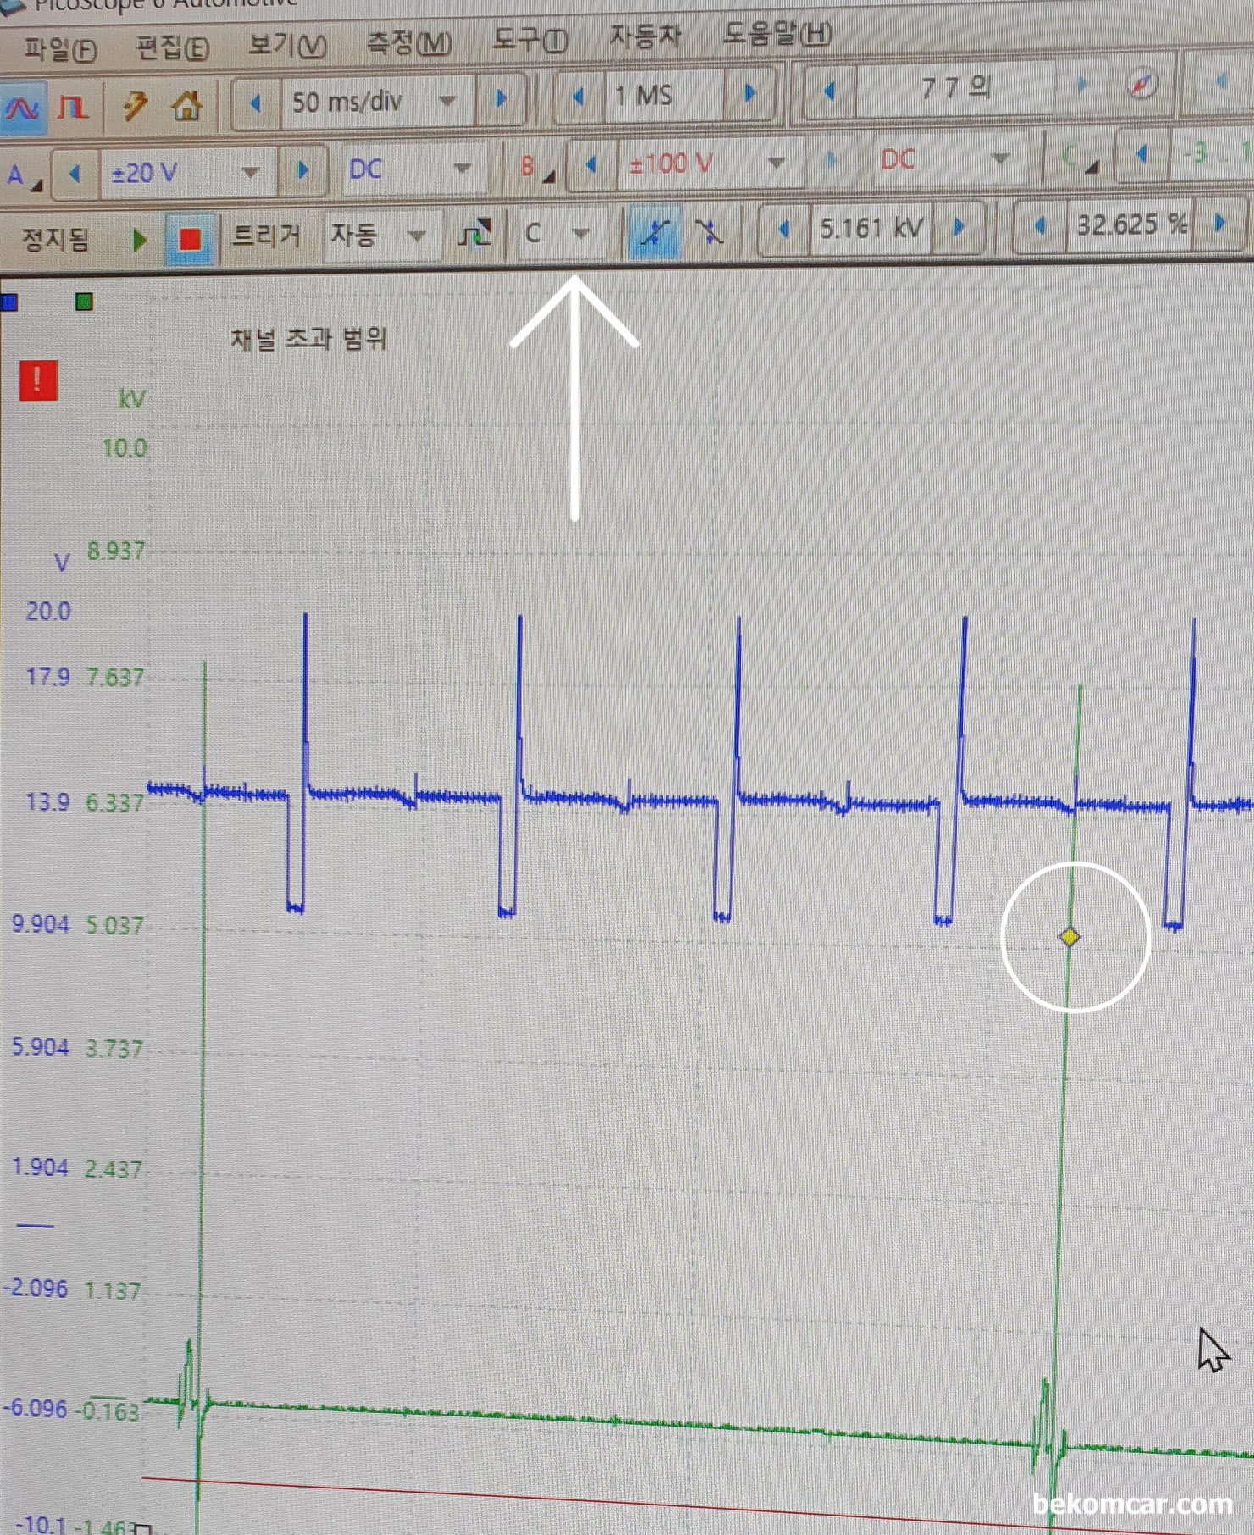The image size is (1254, 1535).
Task: Click the yellow diamond trigger marker
Action: point(1069,937)
